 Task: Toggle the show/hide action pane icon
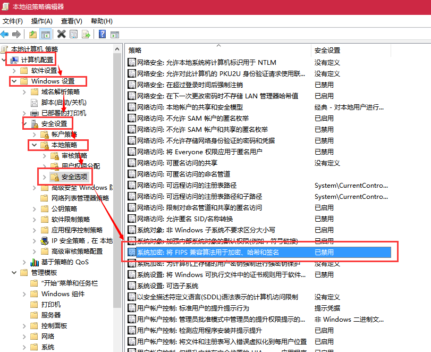[x=114, y=35]
